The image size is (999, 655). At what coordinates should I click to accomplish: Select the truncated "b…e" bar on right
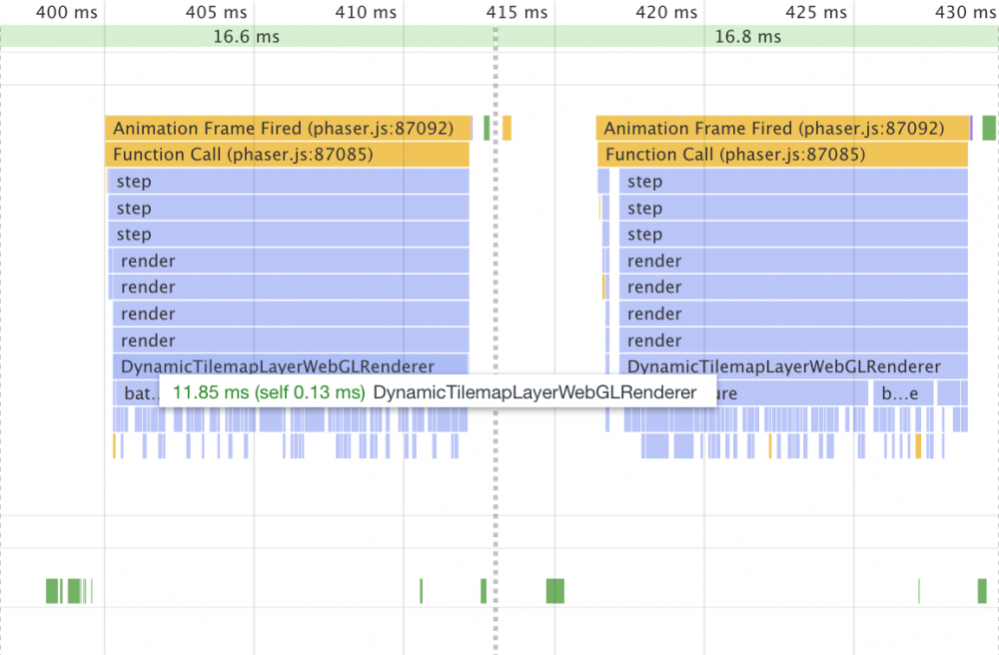point(903,393)
